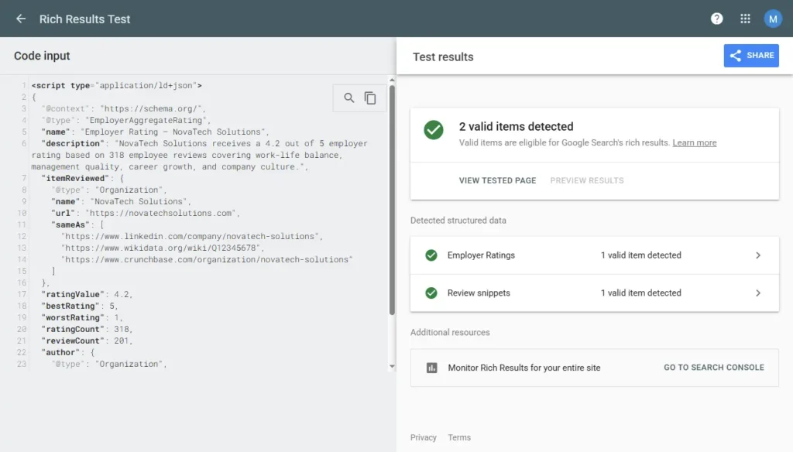Click the description key on line 6
This screenshot has height=452, width=793.
[72, 144]
